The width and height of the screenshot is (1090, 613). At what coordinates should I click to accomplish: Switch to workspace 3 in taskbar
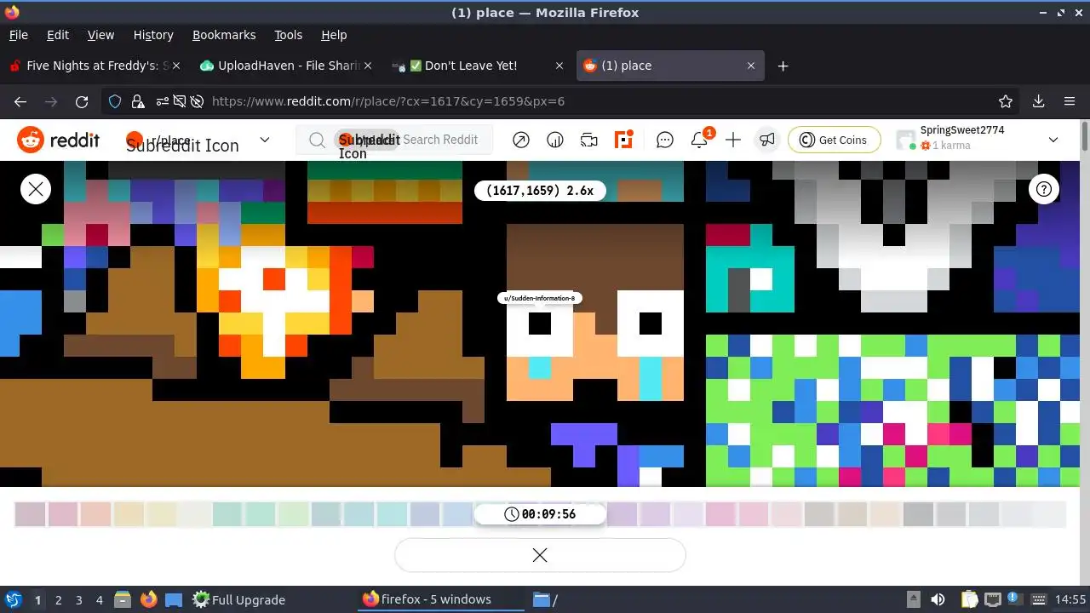tap(78, 599)
